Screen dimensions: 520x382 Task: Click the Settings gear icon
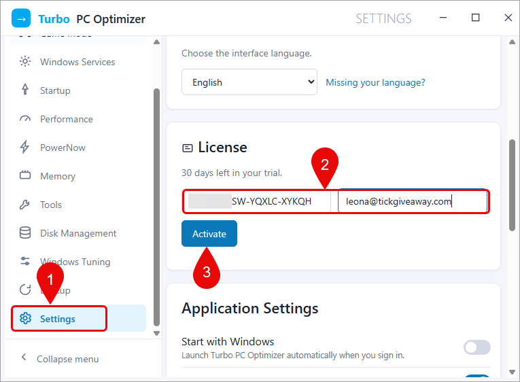pos(25,318)
